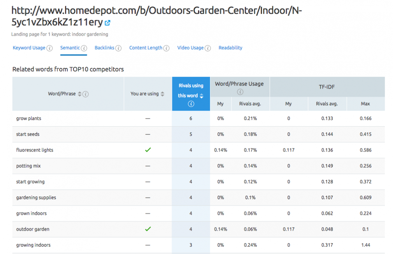Click the 'start growing' phrase

click(x=30, y=182)
